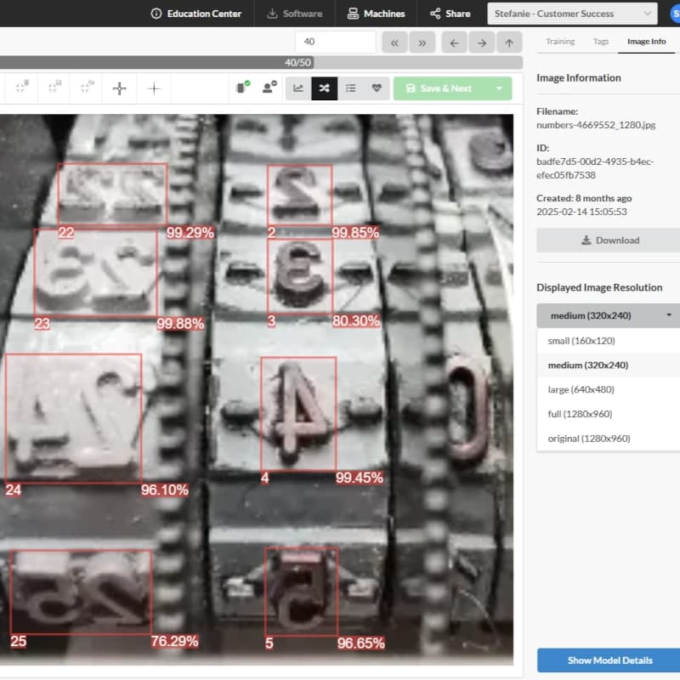Click the heart favorites icon
680x680 pixels.
pyautogui.click(x=375, y=88)
